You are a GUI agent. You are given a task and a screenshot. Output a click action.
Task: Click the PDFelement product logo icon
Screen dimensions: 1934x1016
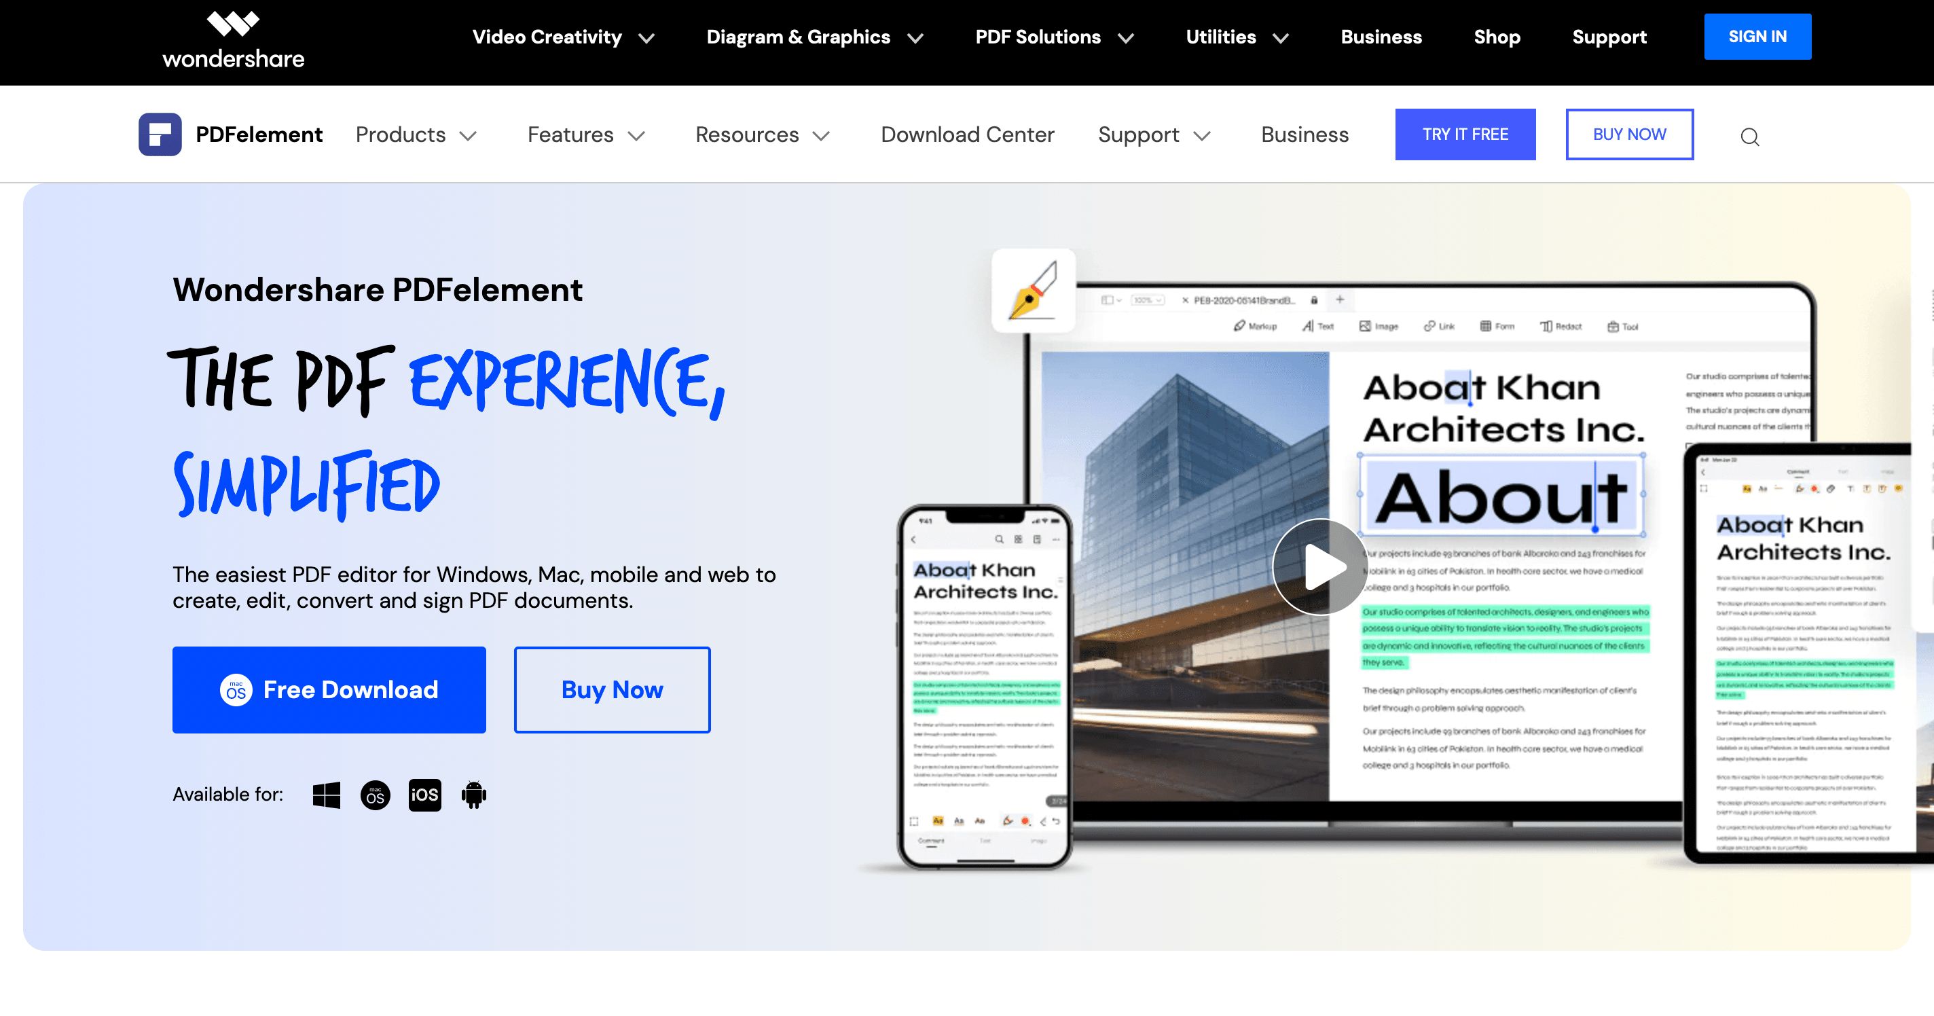161,134
